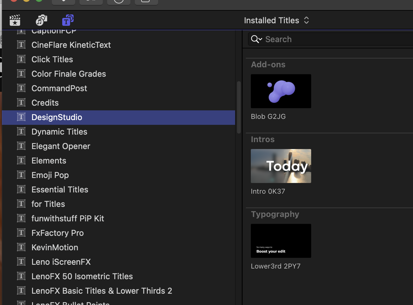
Task: Select the DesignStudio category
Action: point(57,117)
